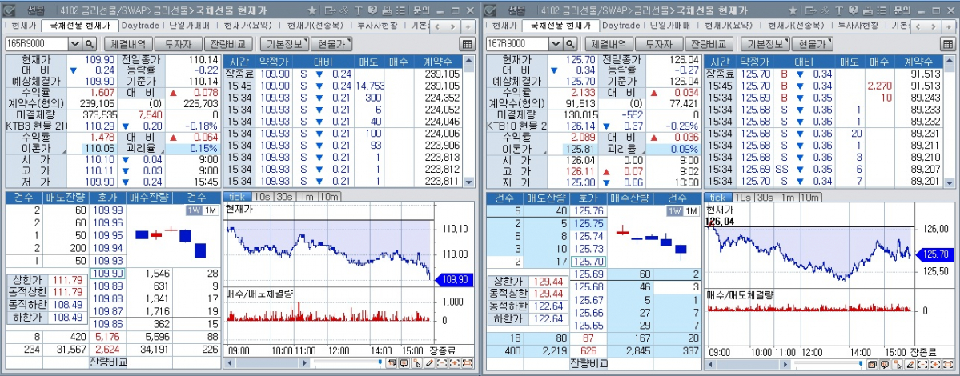Click the chart window stack icon in left window
Viewport: 960px width, 376px height.
tap(392, 363)
